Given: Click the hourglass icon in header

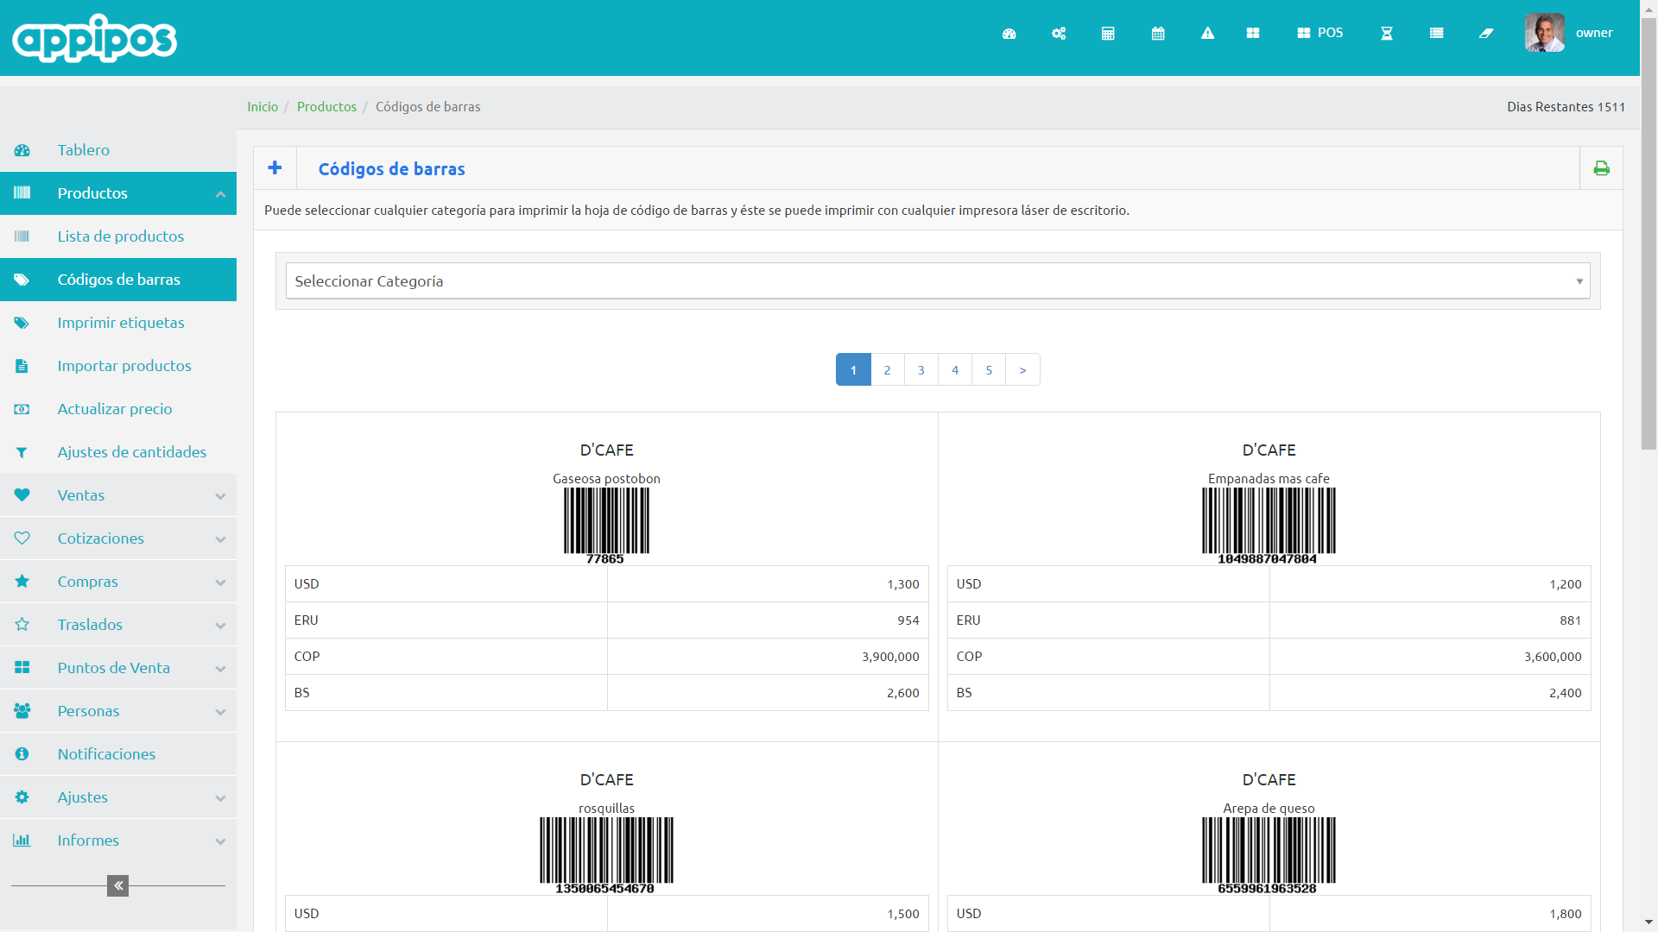Looking at the screenshot, I should [x=1386, y=34].
